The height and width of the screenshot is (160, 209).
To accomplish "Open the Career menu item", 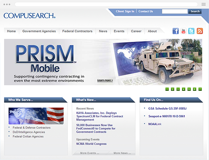I will [136, 31].
